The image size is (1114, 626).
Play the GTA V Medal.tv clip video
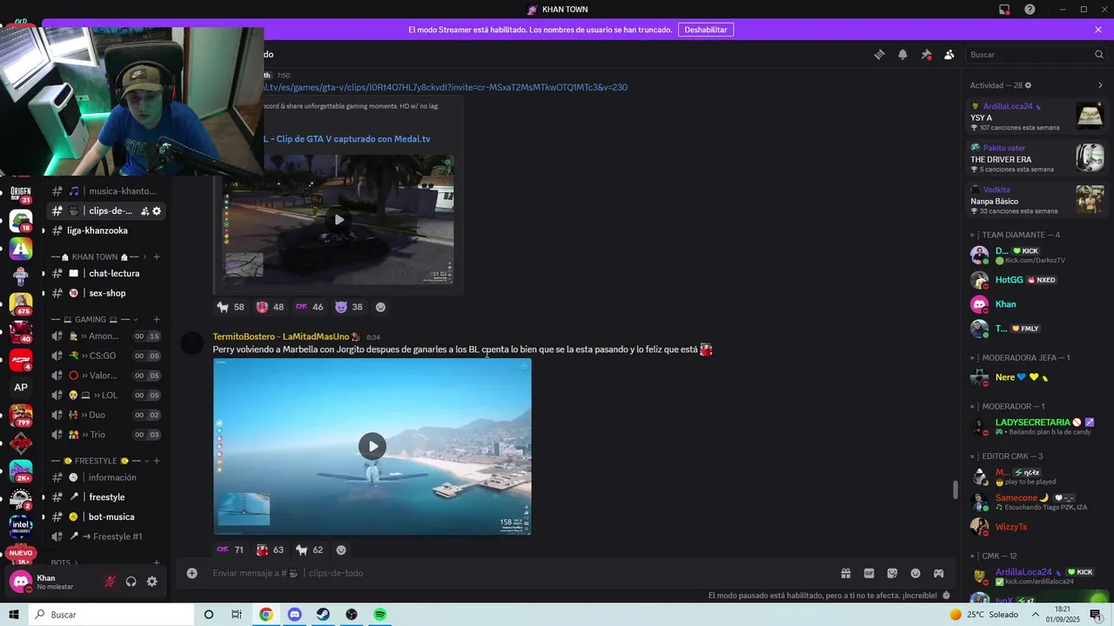pos(339,219)
